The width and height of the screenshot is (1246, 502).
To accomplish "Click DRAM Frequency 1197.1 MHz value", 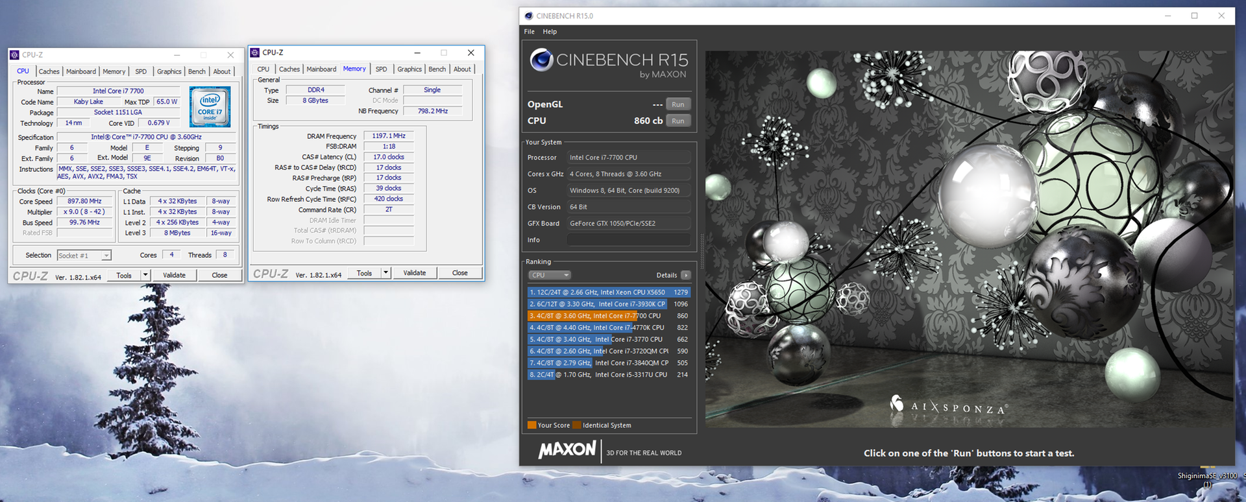I will click(x=389, y=136).
